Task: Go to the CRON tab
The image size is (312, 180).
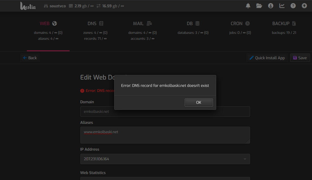Action: (x=240, y=24)
